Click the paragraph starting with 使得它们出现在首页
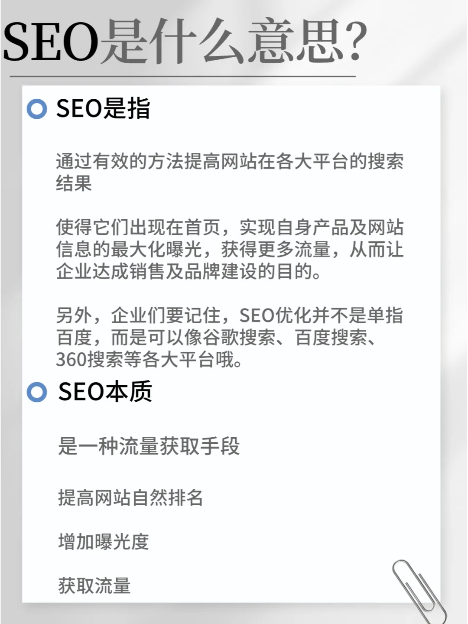Image resolution: width=468 pixels, height=624 pixels. click(x=230, y=249)
